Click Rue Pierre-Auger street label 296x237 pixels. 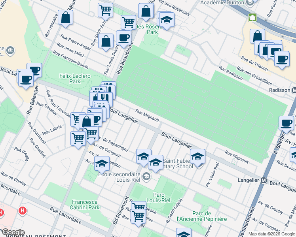pos(76,42)
